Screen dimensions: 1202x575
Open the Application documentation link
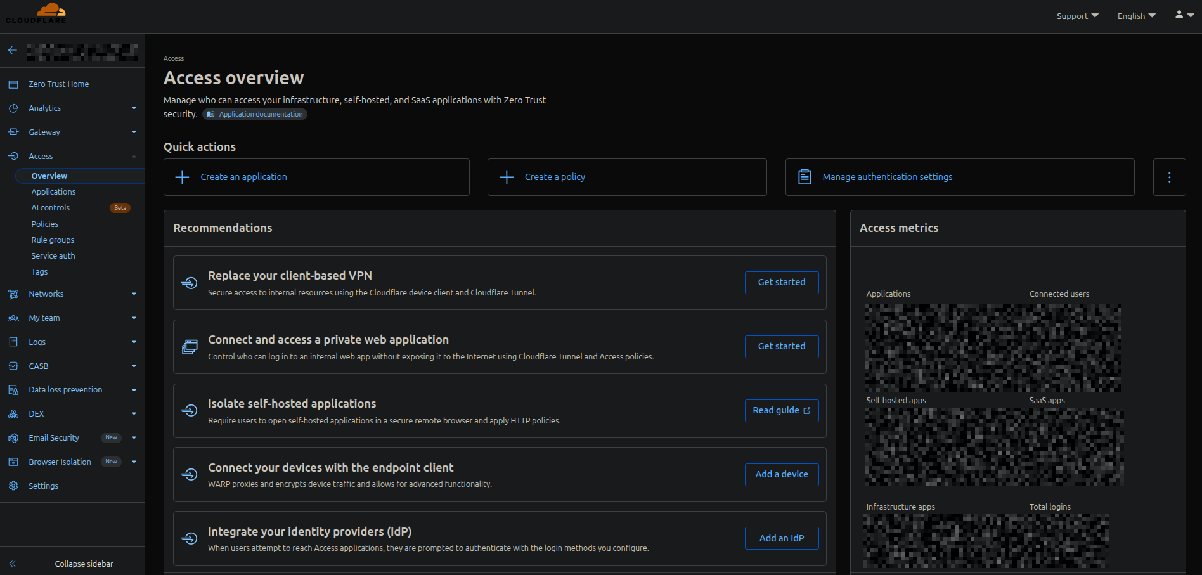point(255,114)
